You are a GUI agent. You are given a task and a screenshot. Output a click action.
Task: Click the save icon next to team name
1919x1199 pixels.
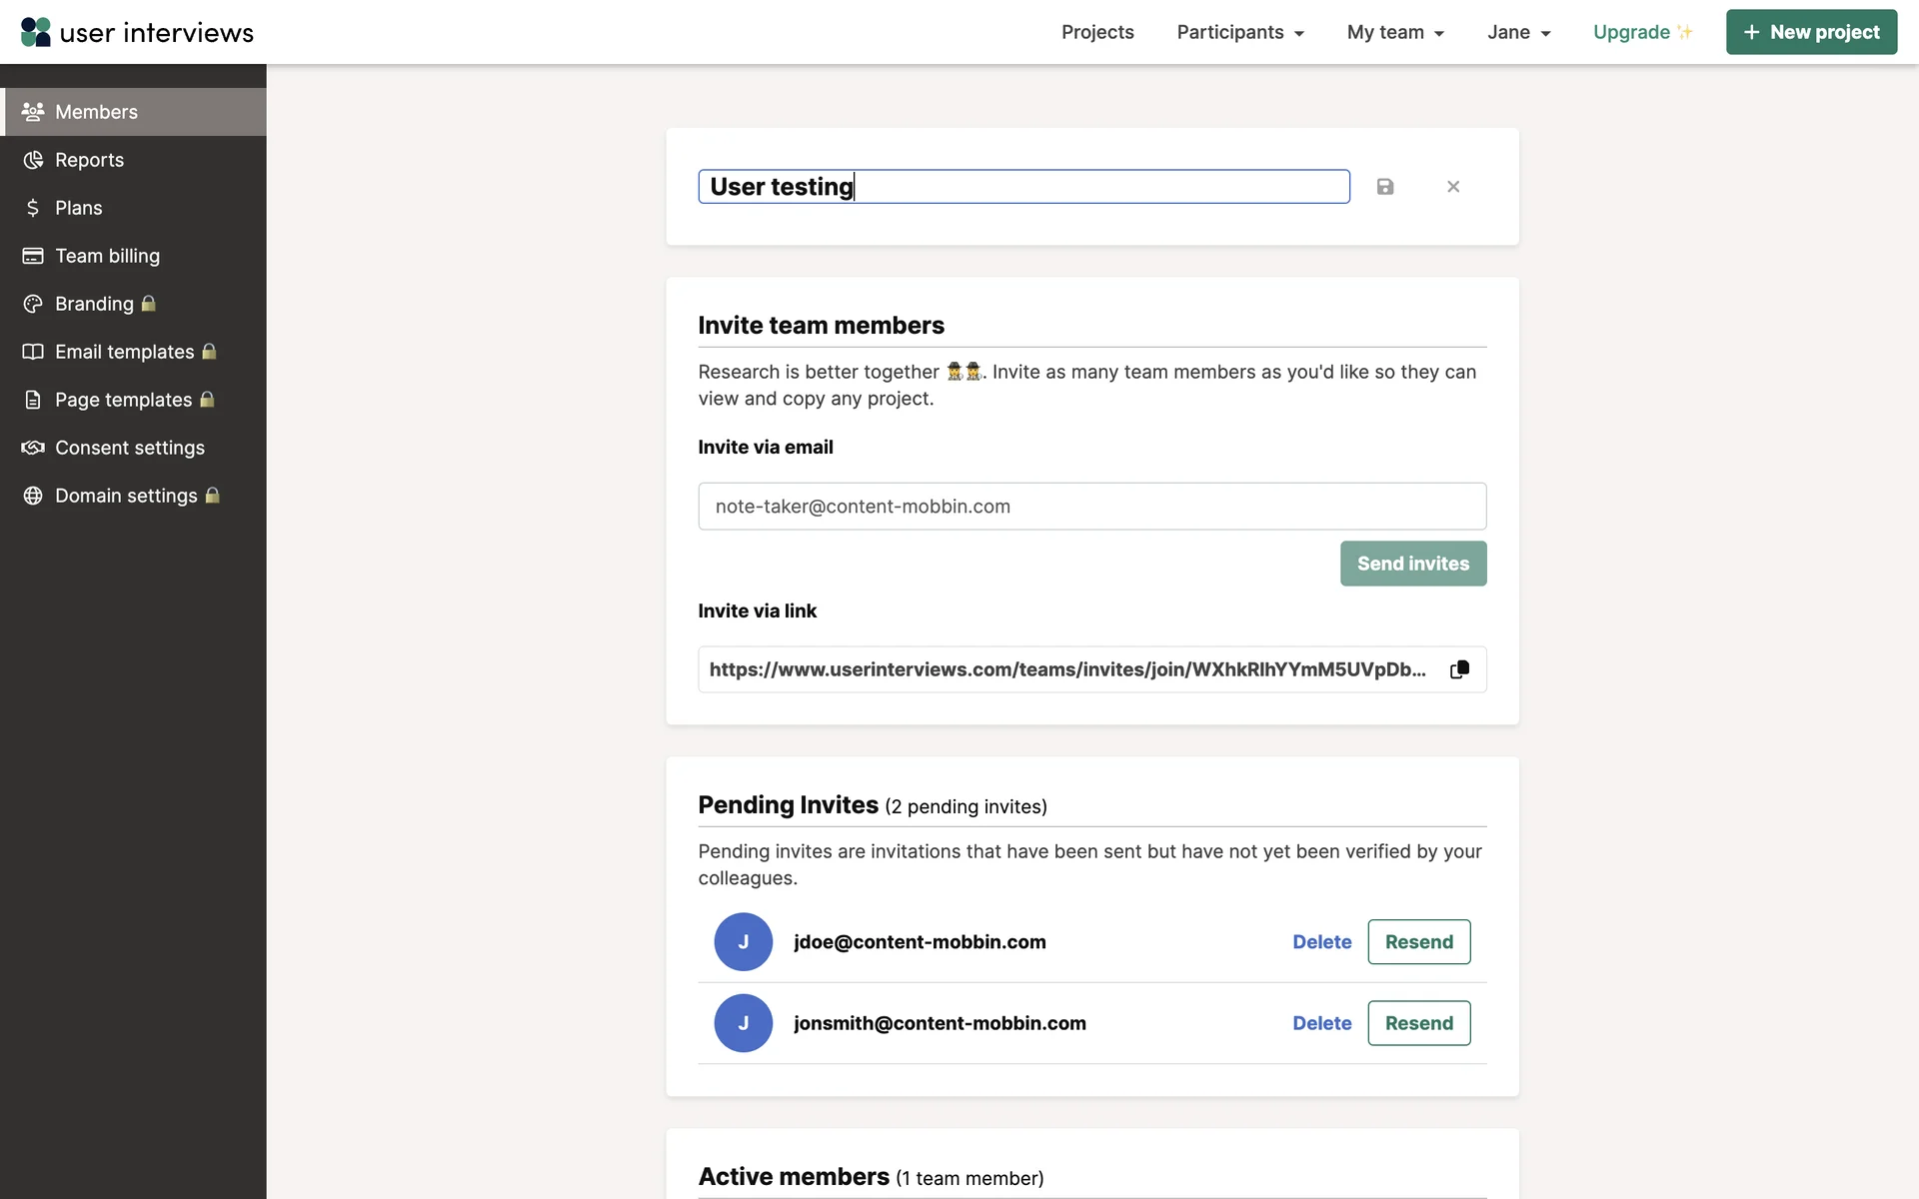click(x=1384, y=187)
